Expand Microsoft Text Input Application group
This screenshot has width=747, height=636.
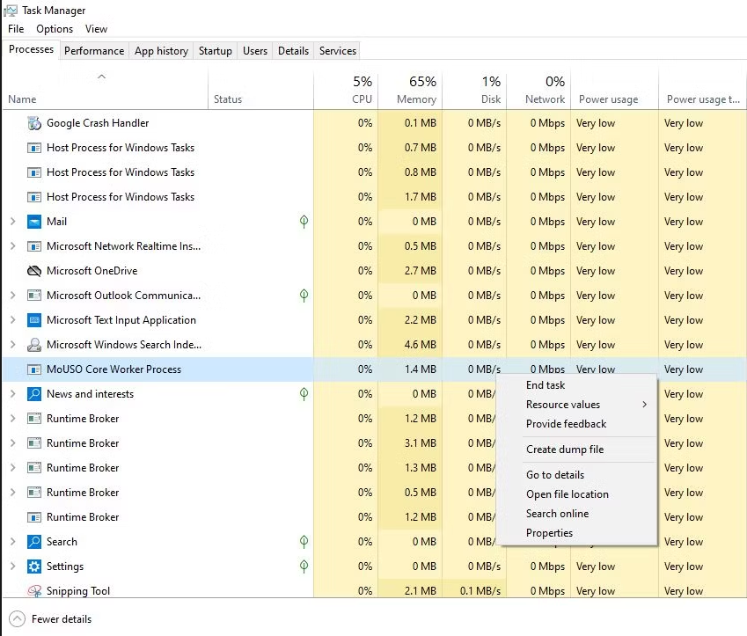(x=13, y=320)
